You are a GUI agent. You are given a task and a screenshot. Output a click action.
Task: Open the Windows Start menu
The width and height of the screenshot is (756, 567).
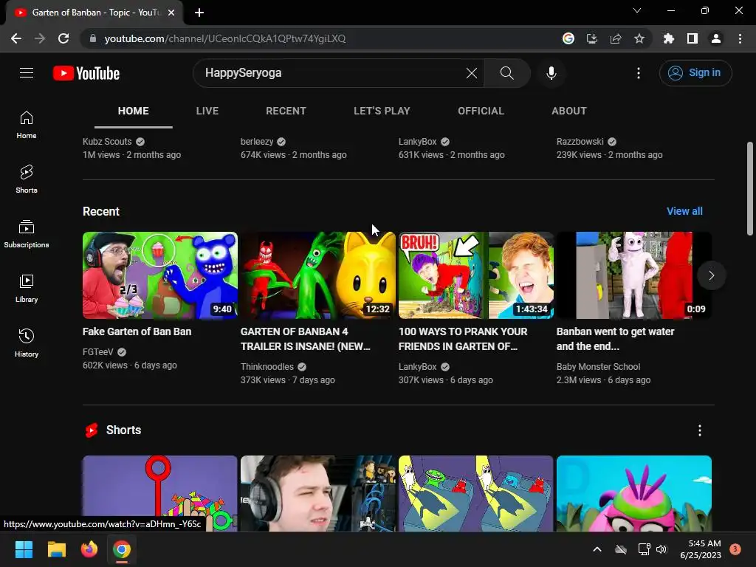click(24, 549)
